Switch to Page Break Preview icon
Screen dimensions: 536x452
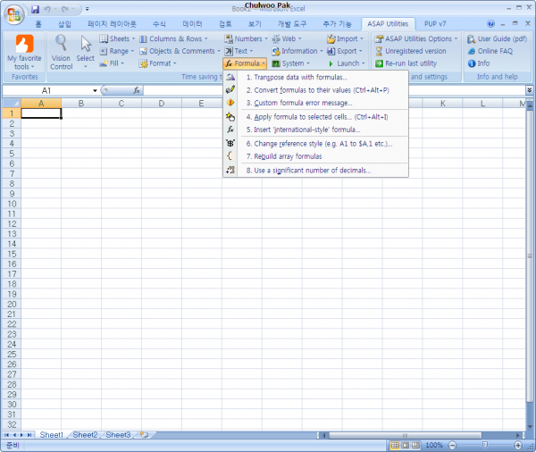(x=415, y=445)
